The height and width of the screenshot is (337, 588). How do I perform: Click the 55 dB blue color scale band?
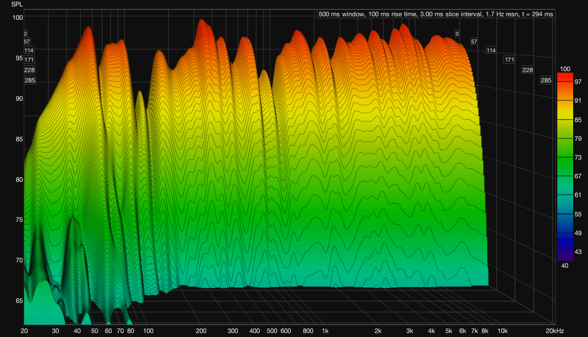tap(565, 214)
